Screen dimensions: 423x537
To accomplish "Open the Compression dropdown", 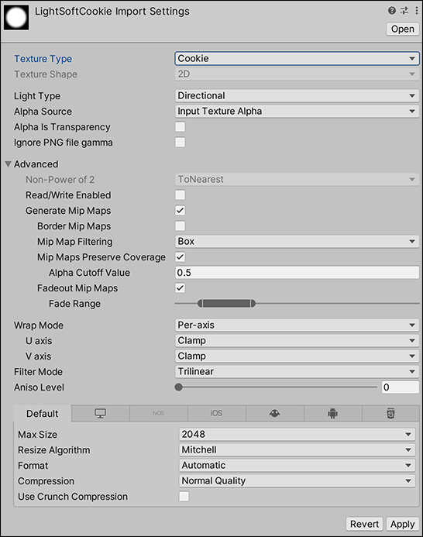I will (297, 481).
